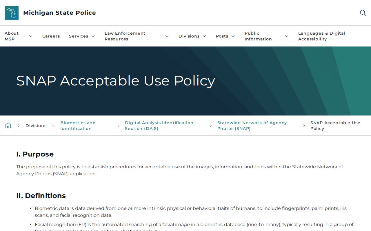The height and width of the screenshot is (231, 371).
Task: Follow Biometrics and Identification breadcrumb link
Action: click(x=78, y=126)
